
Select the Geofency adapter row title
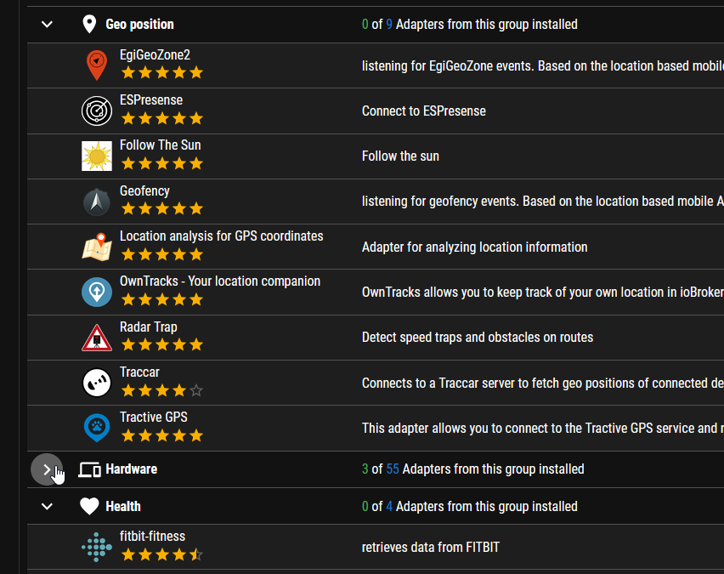coord(144,190)
